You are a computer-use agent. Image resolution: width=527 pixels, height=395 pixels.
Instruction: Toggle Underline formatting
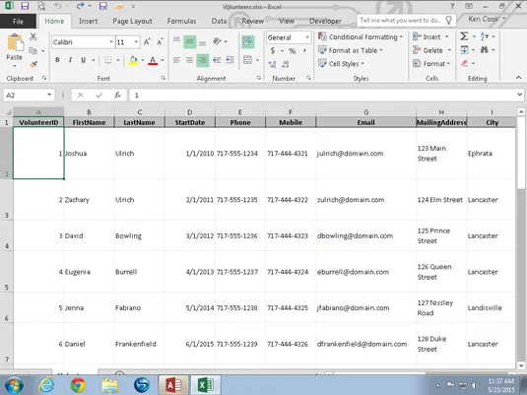(x=83, y=60)
